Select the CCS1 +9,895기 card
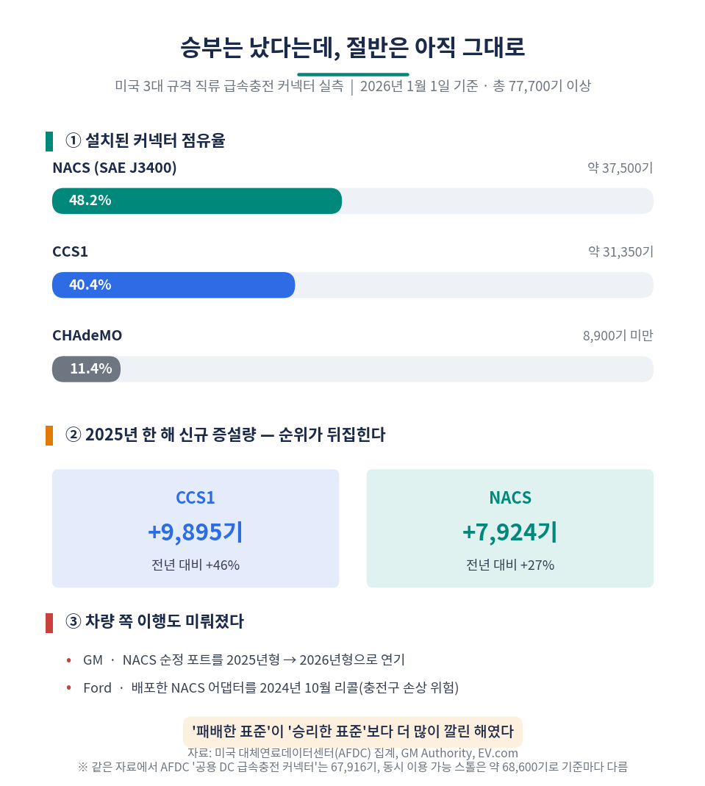 pos(196,529)
